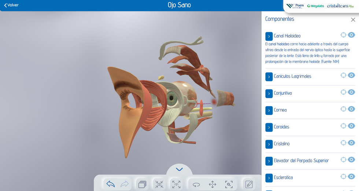The height and width of the screenshot is (191, 359).
Task: Expand the Cristalino entry
Action: pyautogui.click(x=269, y=144)
